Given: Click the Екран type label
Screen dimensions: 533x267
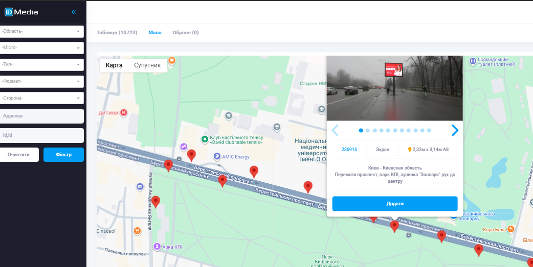Looking at the screenshot, I should (x=383, y=149).
